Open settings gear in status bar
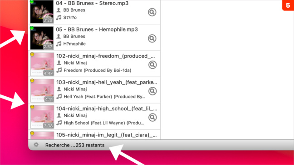 (x=36, y=145)
